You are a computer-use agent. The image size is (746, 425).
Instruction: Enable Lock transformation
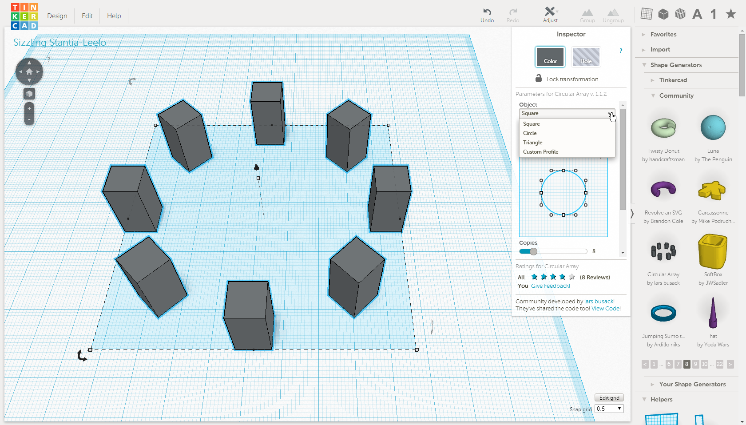click(567, 79)
